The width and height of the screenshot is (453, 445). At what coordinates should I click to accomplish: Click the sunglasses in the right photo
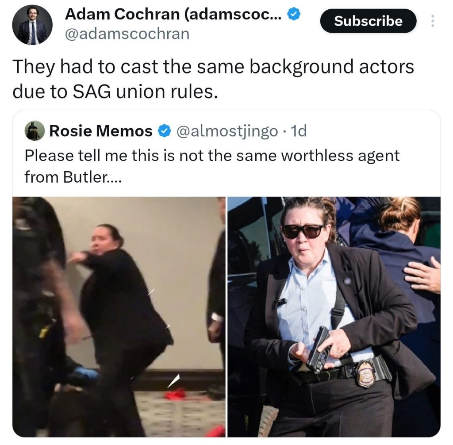pyautogui.click(x=303, y=231)
